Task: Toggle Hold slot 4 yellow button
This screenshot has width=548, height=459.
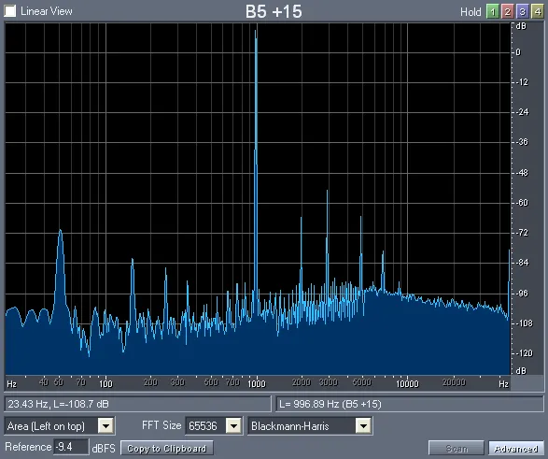Action: (537, 12)
